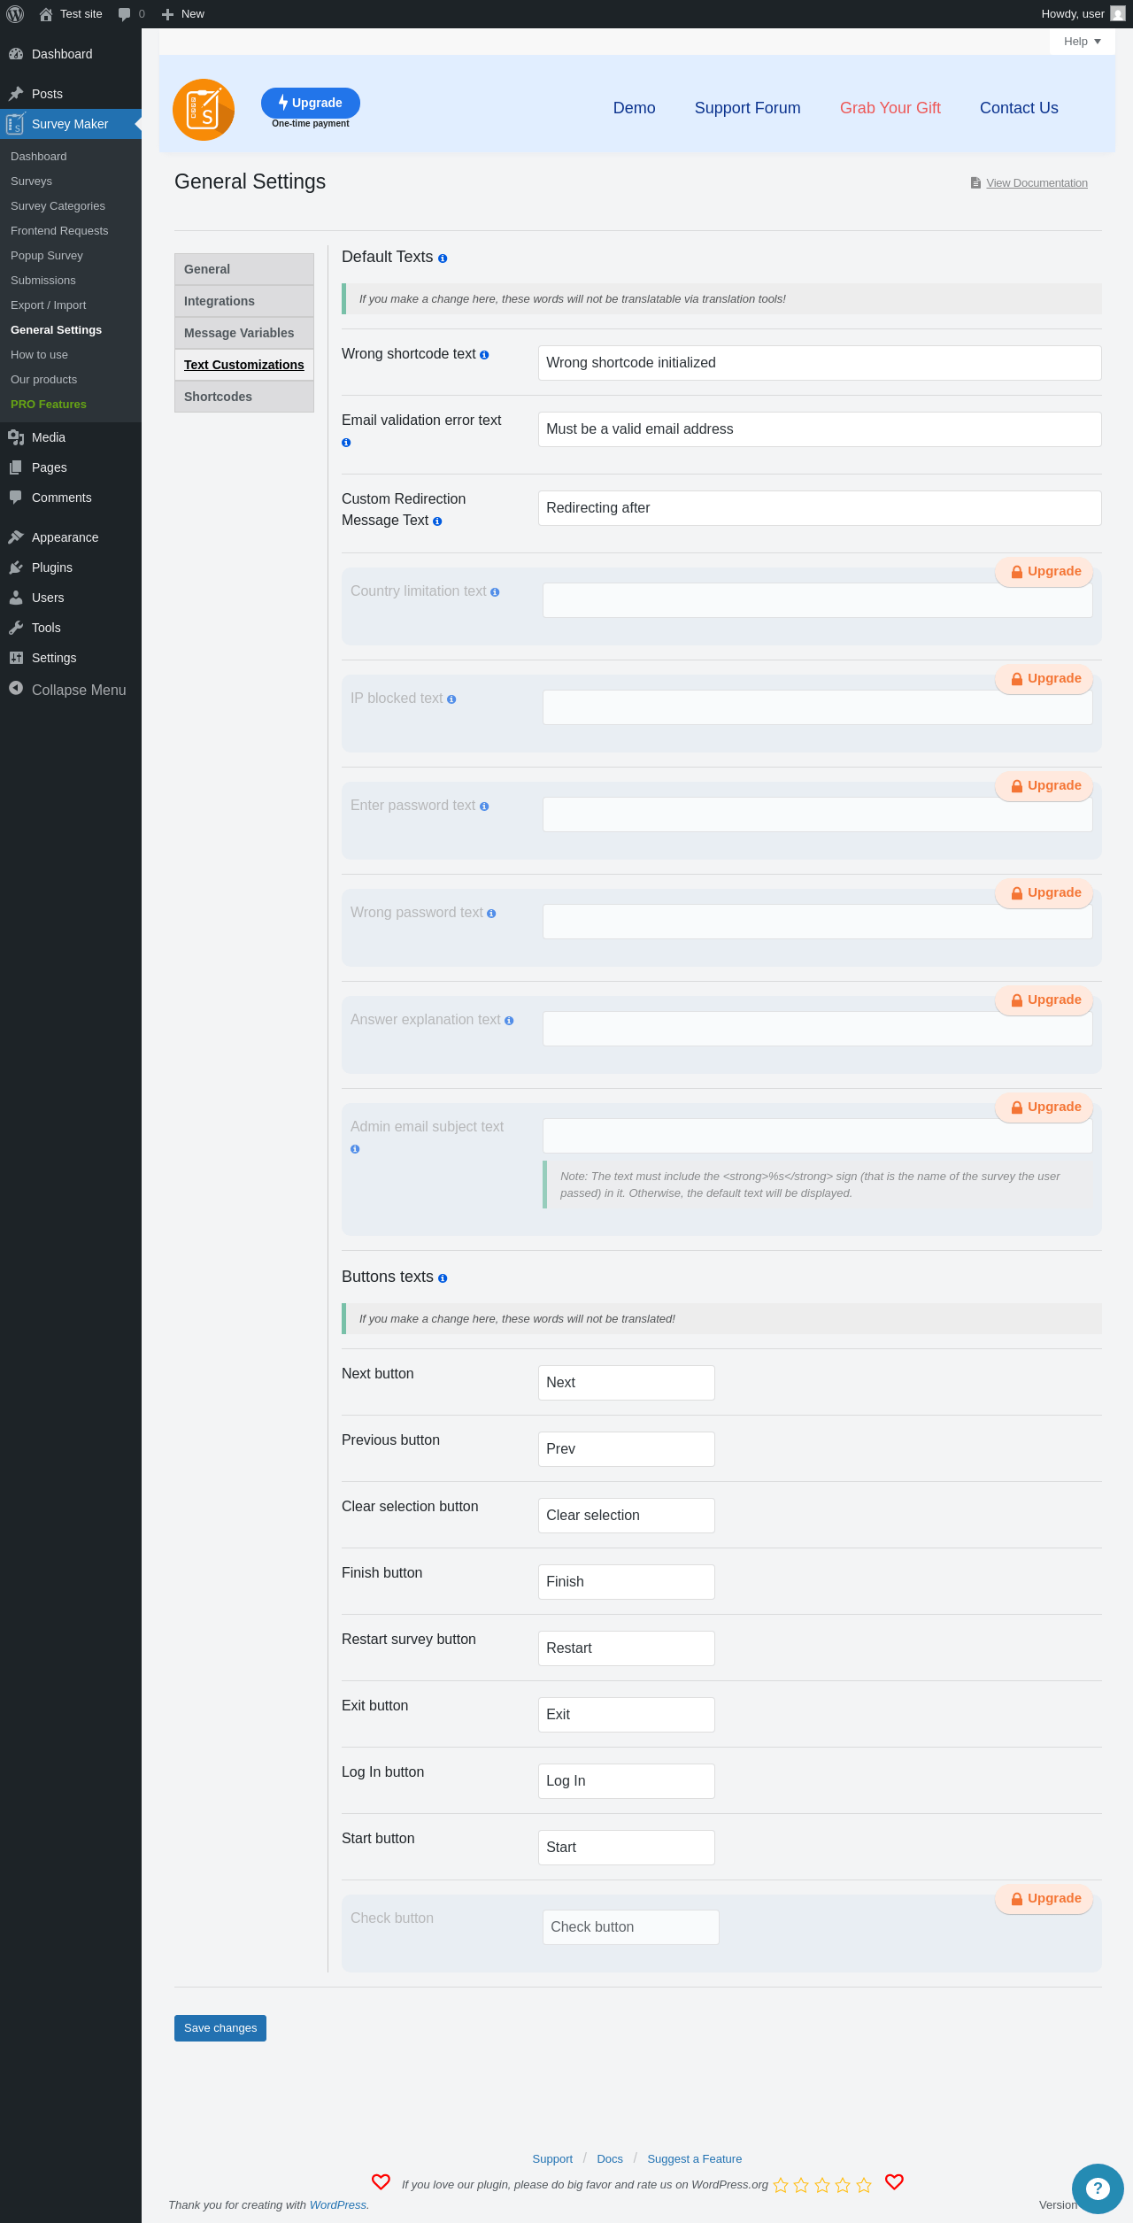Click the Upgrade badge on Country limitation text

1044,572
